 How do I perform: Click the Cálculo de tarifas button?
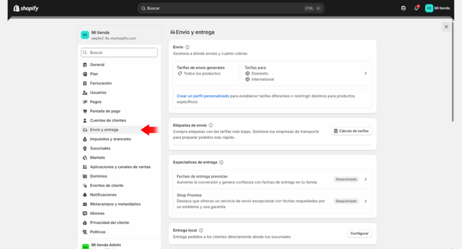[x=351, y=131]
